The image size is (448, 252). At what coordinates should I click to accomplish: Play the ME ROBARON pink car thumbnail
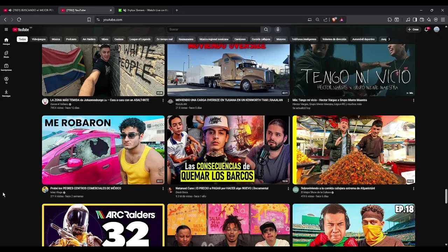click(103, 150)
